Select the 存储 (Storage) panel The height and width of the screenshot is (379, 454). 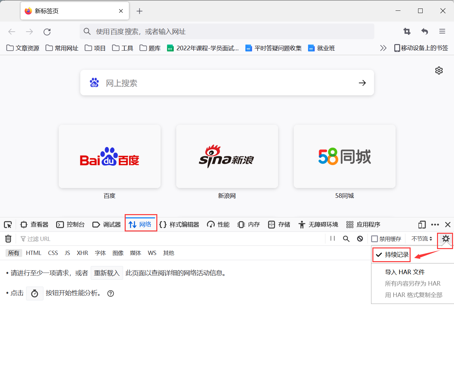tap(279, 224)
